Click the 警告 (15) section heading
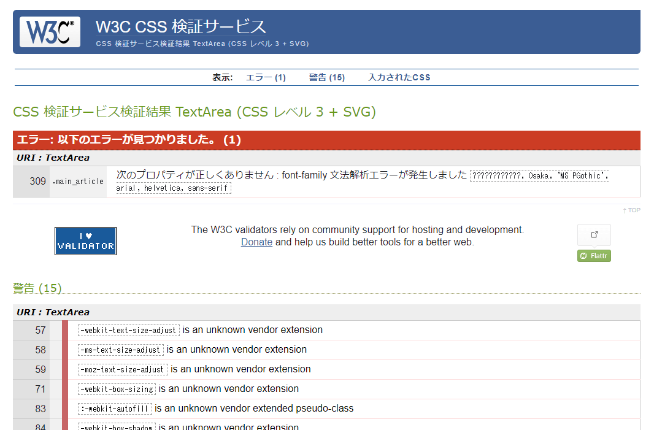The image size is (654, 430). pos(37,288)
